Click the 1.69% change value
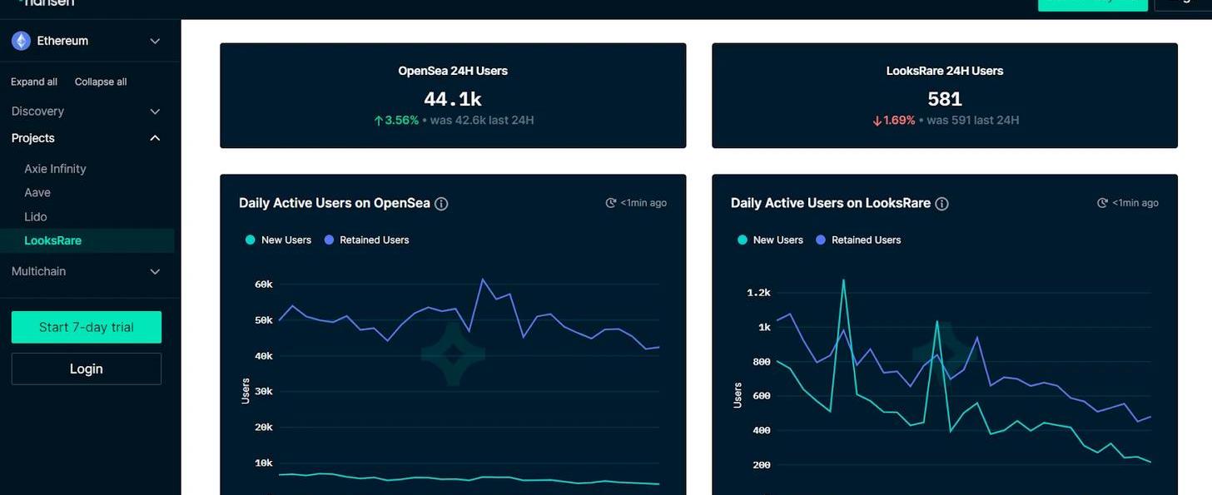 (x=899, y=121)
